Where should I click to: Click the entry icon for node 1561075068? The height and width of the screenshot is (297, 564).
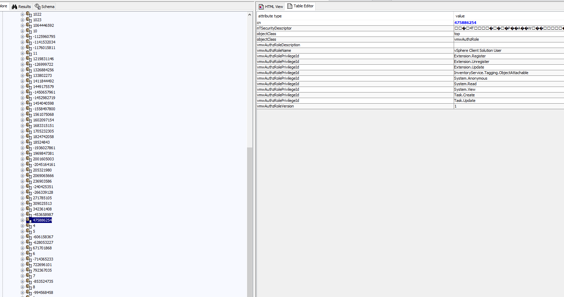pyautogui.click(x=29, y=114)
